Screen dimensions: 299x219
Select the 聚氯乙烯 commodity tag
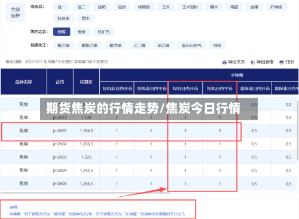tap(90, 45)
